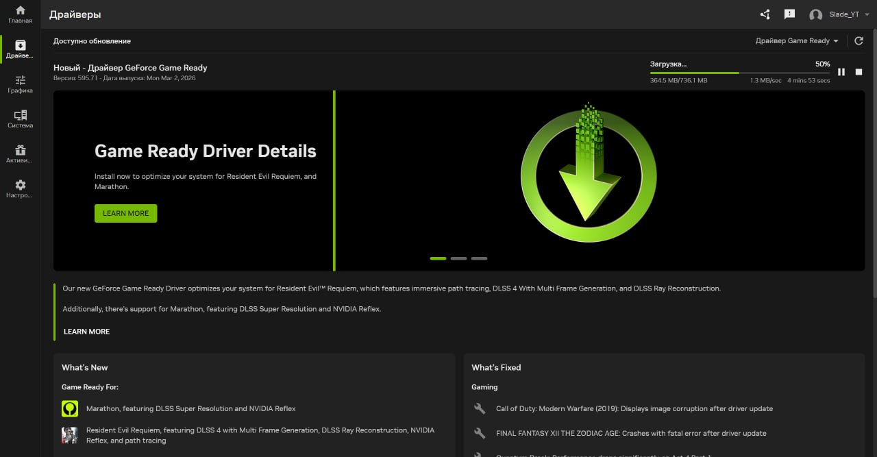The width and height of the screenshot is (877, 457).
Task: Open the Графика settings sidebar icon
Action: 21,84
